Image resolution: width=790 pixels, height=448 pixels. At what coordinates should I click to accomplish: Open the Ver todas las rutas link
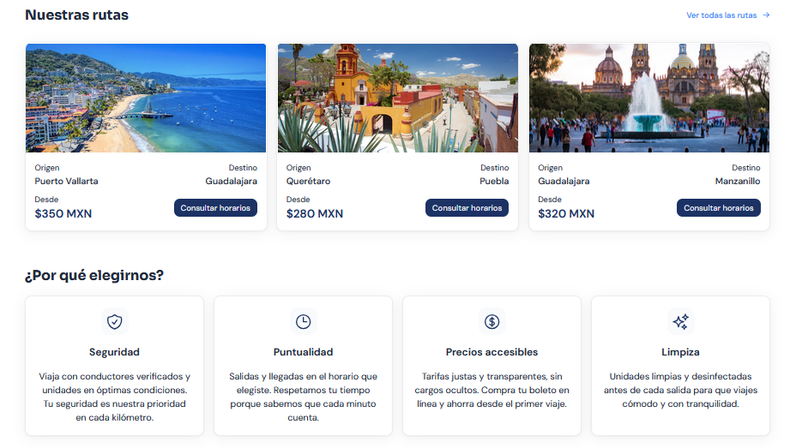(x=727, y=15)
